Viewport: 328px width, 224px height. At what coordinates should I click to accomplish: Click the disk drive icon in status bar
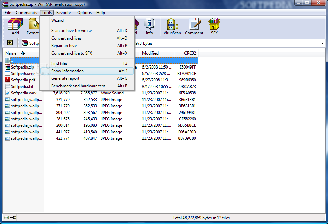6,218
